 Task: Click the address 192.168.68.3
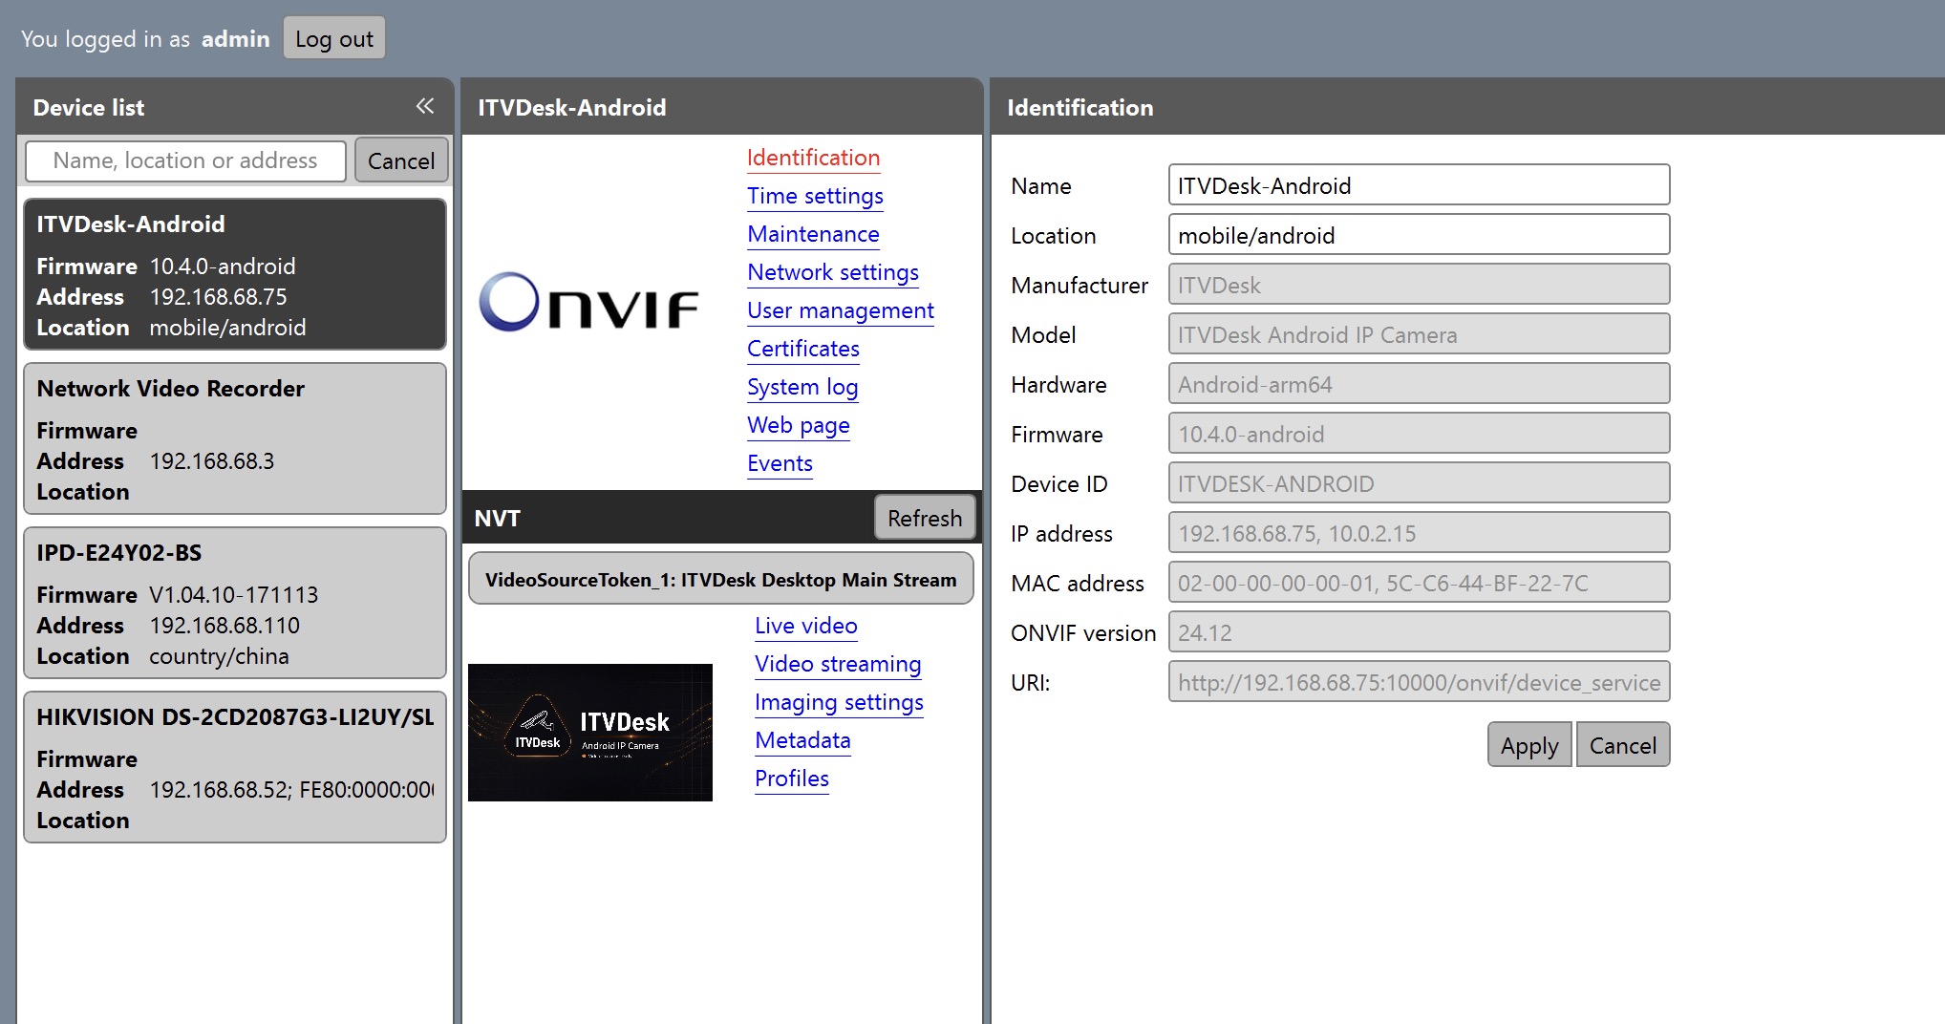pyautogui.click(x=212, y=461)
